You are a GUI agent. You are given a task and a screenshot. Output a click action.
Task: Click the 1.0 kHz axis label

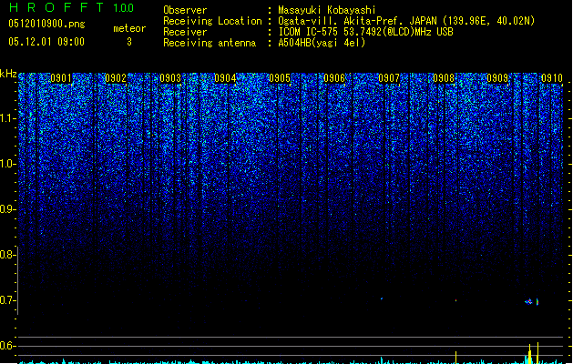pos(8,164)
